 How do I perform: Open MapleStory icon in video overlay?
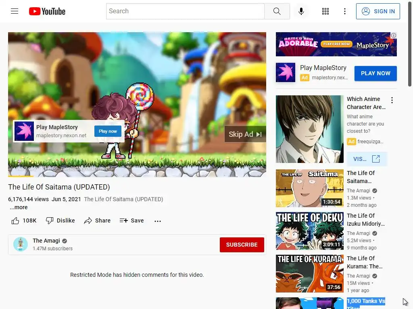pos(24,131)
